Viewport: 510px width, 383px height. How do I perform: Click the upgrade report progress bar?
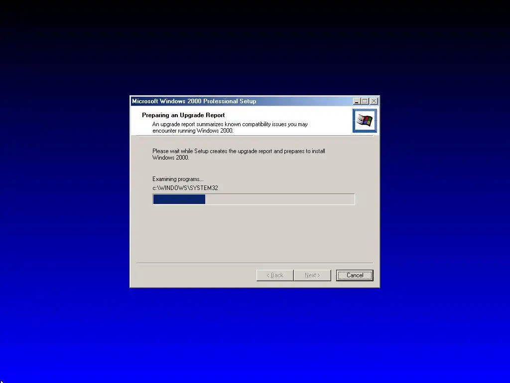click(254, 199)
